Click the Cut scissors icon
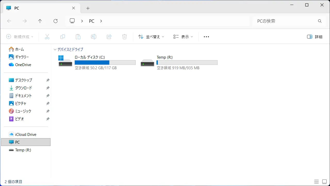The height and width of the screenshot is (186, 330). click(47, 37)
